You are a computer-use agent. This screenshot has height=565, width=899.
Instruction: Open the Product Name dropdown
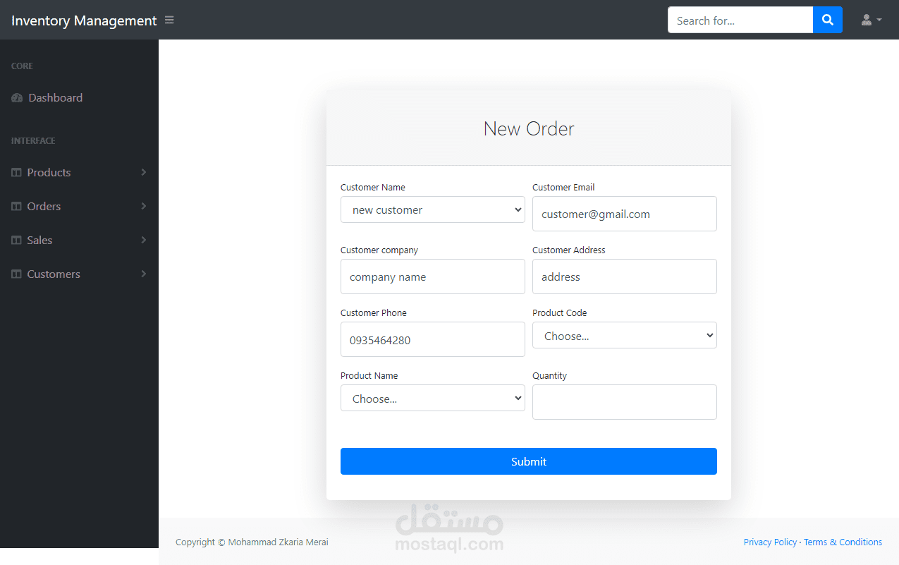(x=433, y=398)
